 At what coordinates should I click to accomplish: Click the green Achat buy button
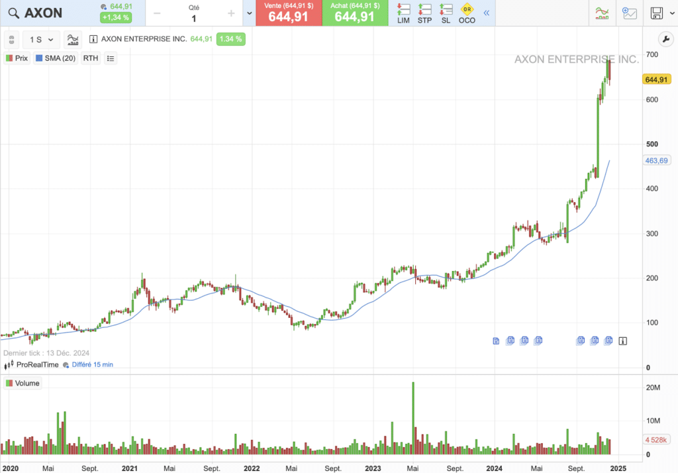pos(355,13)
